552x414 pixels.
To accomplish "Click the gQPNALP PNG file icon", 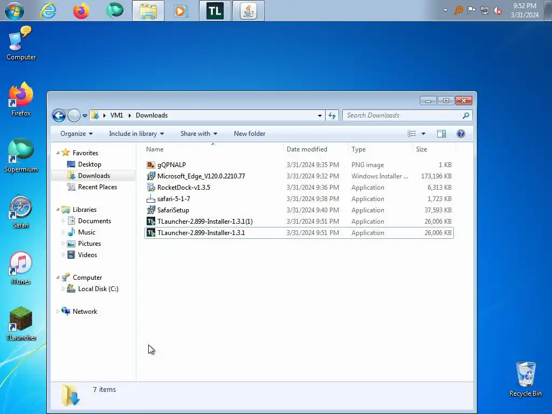I will point(151,165).
